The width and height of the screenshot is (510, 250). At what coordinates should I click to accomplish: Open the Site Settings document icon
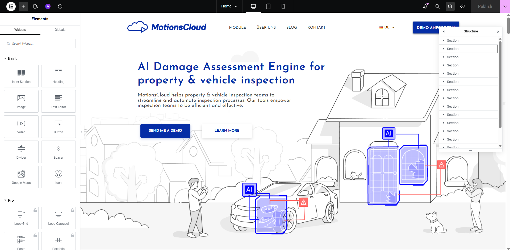click(x=35, y=6)
